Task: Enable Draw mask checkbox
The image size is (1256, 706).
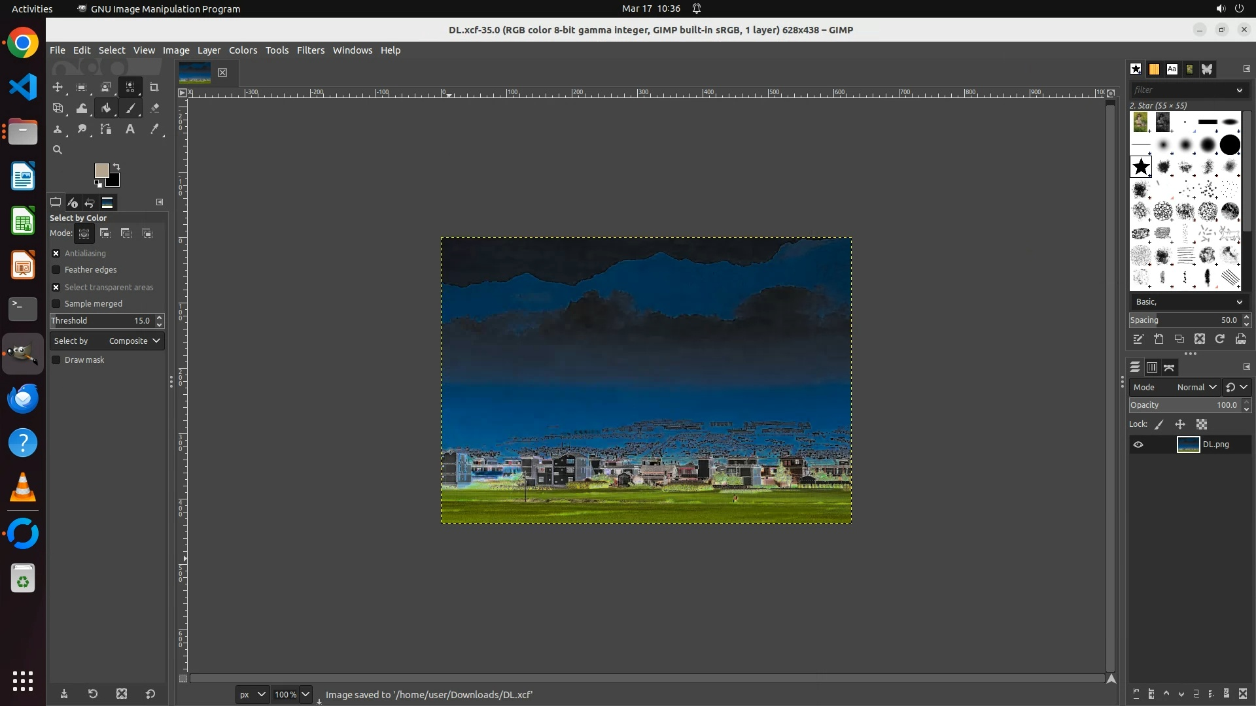Action: pos(56,360)
